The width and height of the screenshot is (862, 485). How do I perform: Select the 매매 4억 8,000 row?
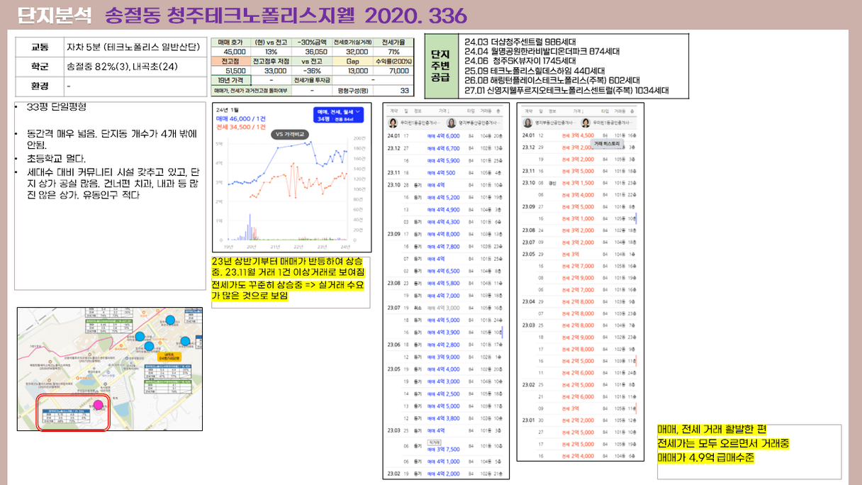[x=444, y=234]
